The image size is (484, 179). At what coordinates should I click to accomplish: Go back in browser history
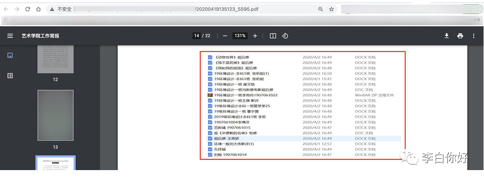pos(6,9)
